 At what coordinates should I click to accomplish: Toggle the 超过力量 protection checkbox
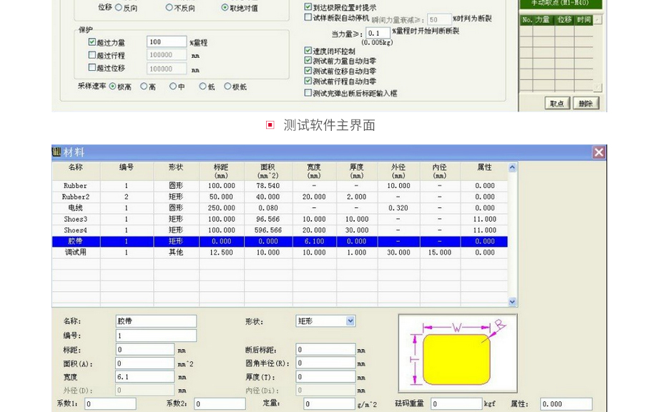coord(92,43)
